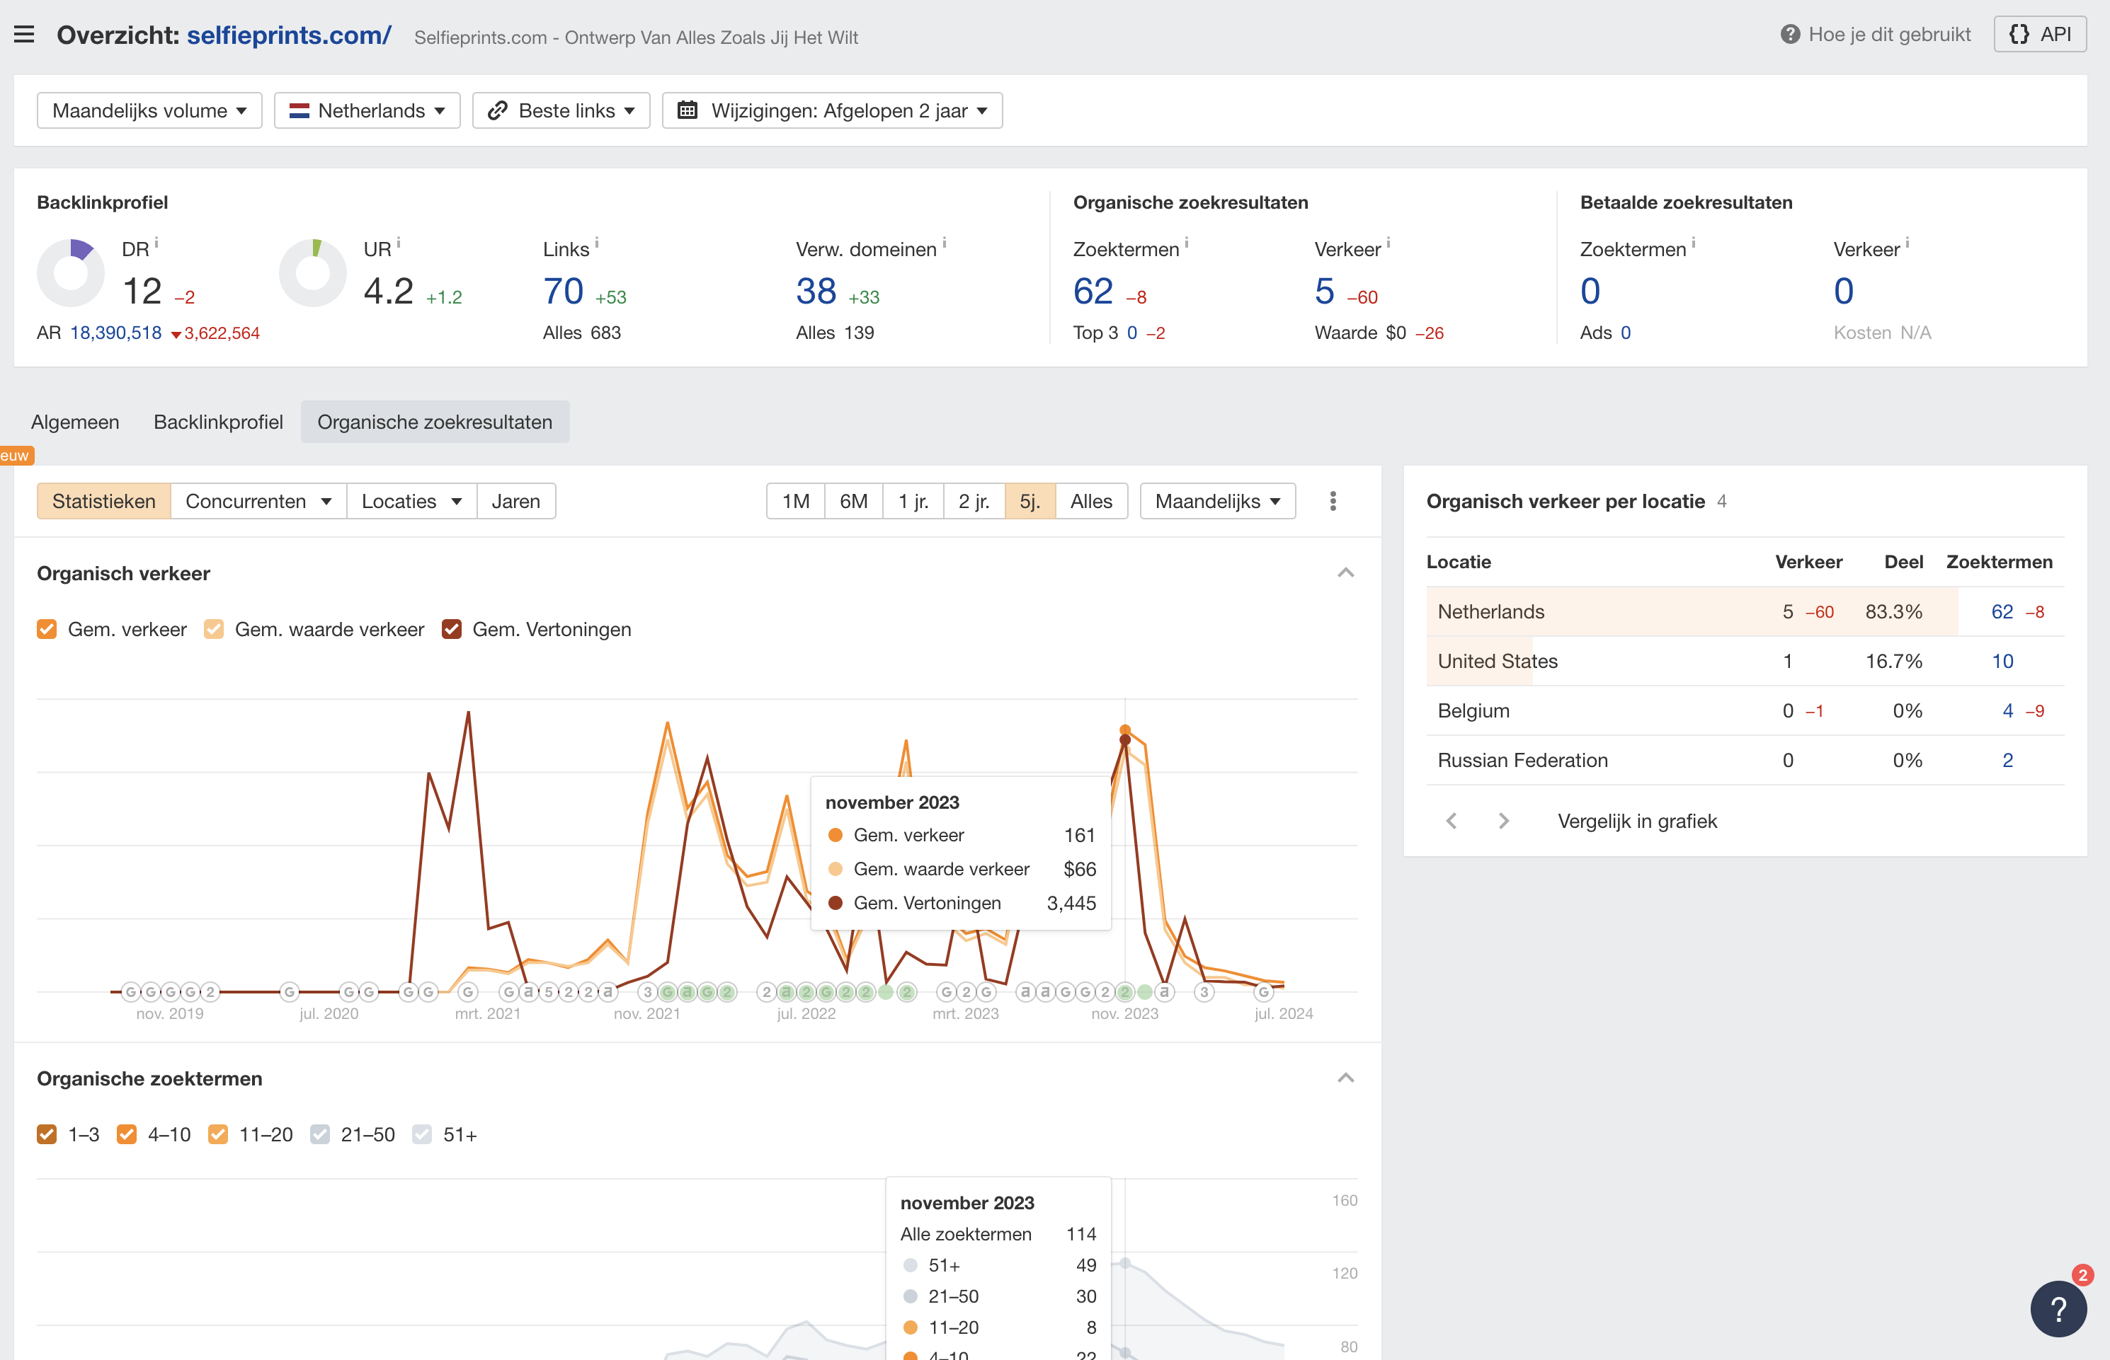Click the help question mark icon beside 'Hoe je dit gebruikt'
2110x1360 pixels.
point(1790,35)
